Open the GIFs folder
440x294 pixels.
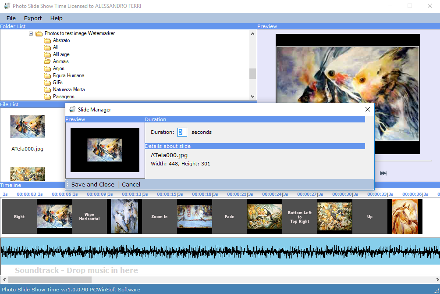(57, 82)
